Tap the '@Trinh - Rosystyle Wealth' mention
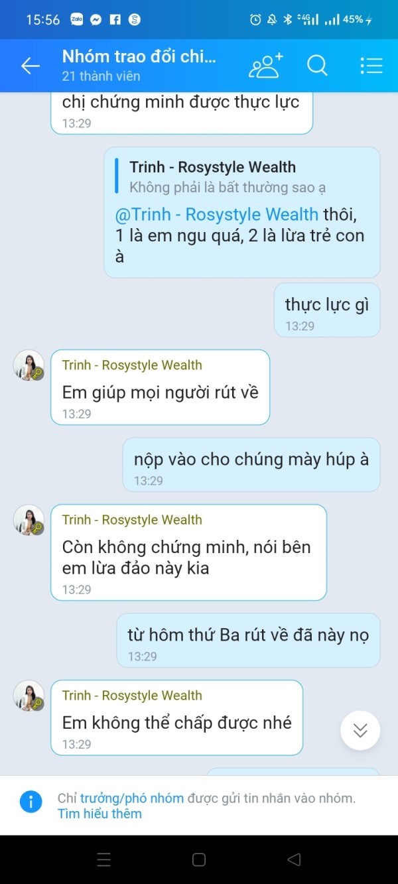The image size is (398, 884). tap(217, 214)
